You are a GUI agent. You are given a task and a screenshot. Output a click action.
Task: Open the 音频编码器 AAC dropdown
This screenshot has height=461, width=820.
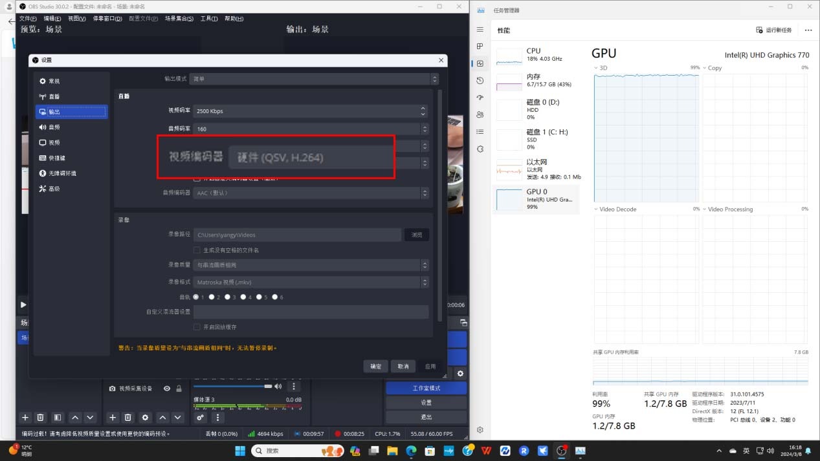(x=311, y=193)
